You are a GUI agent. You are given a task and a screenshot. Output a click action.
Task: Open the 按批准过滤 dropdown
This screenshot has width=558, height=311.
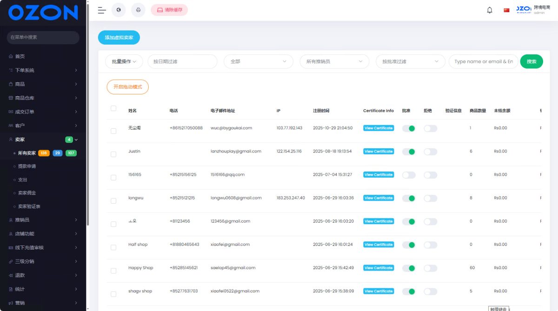[411, 61]
